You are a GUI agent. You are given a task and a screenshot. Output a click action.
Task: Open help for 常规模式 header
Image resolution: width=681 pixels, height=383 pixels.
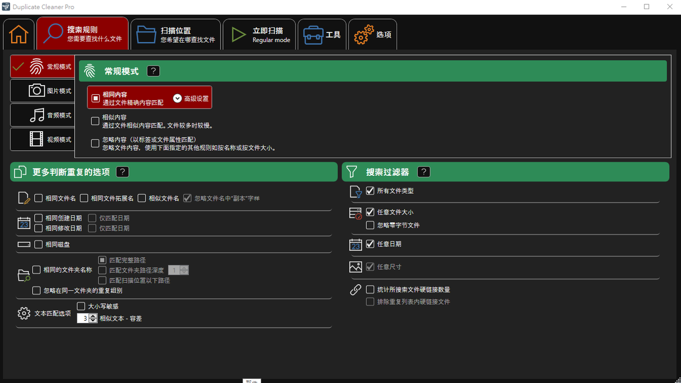[153, 71]
